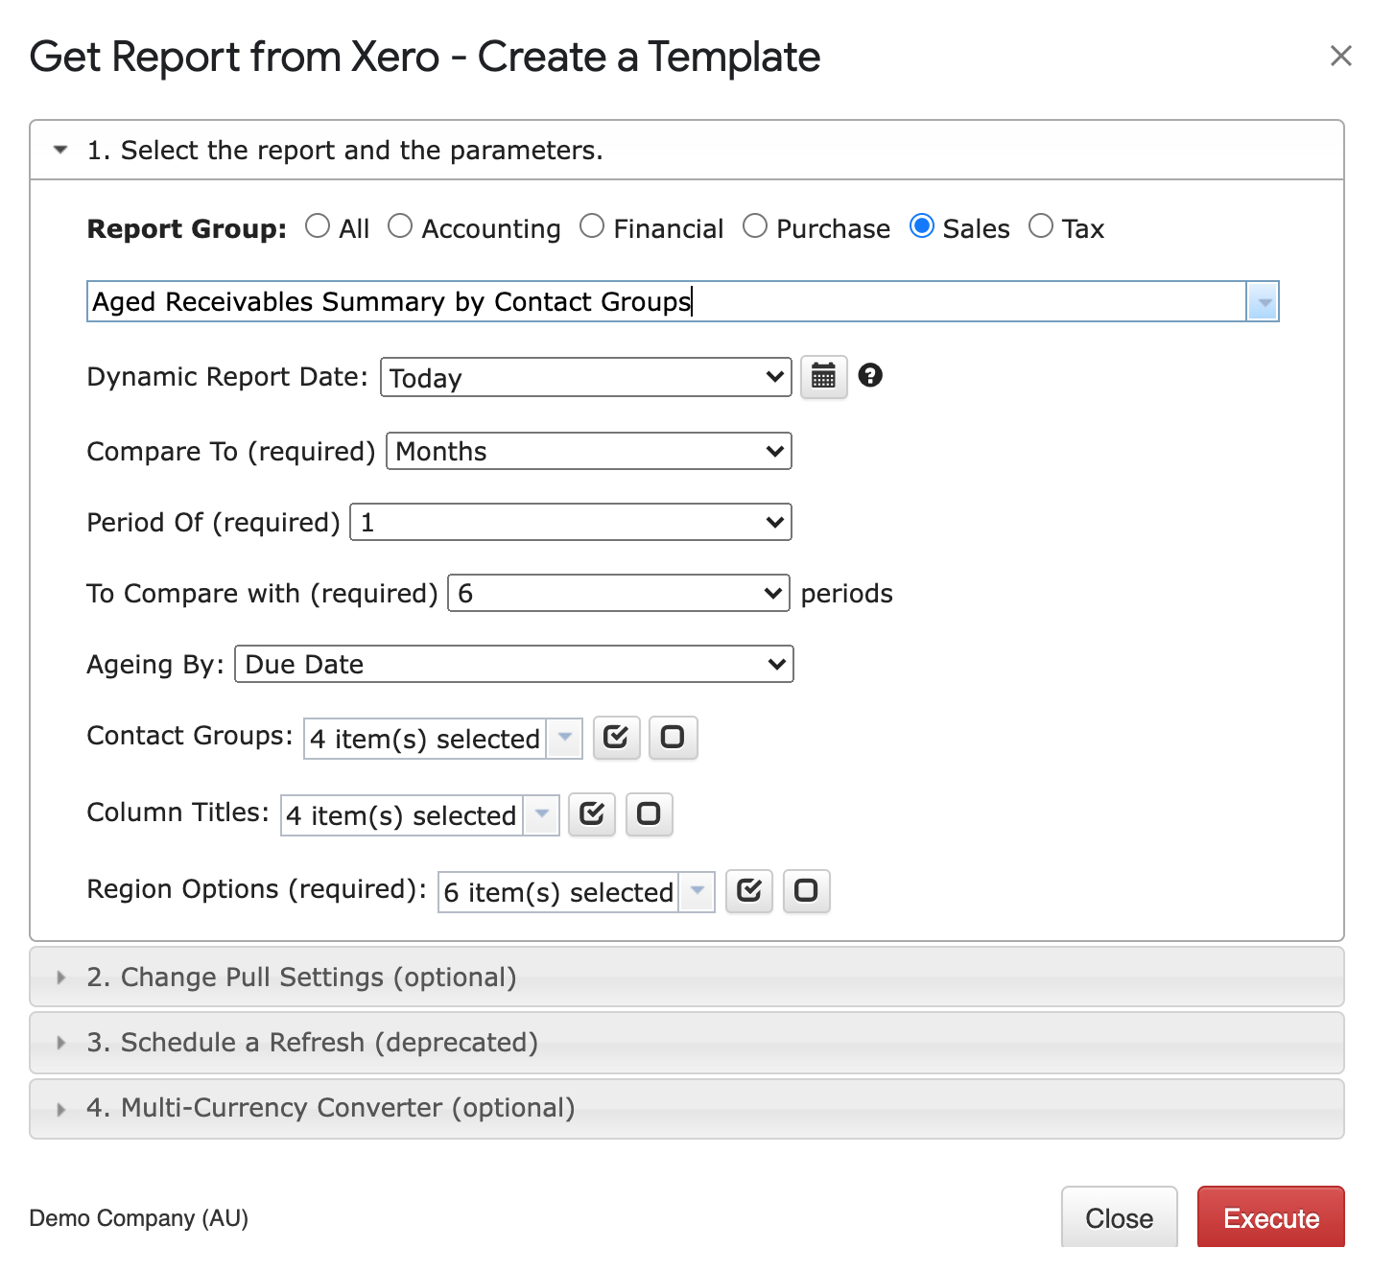Screen dimensions: 1395x1272
Task: Choose the Tax report group radio
Action: coord(1041,226)
